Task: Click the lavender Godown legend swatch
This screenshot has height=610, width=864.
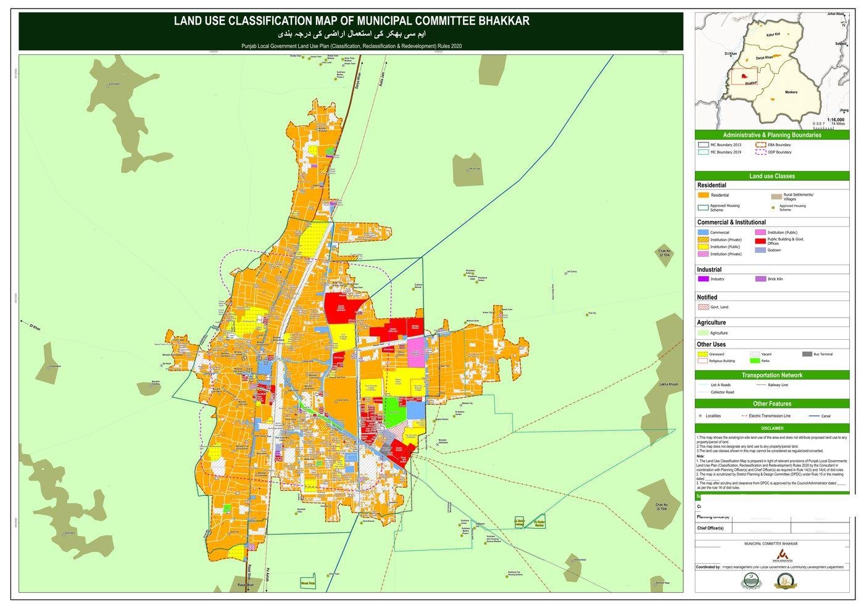Action: [x=760, y=250]
